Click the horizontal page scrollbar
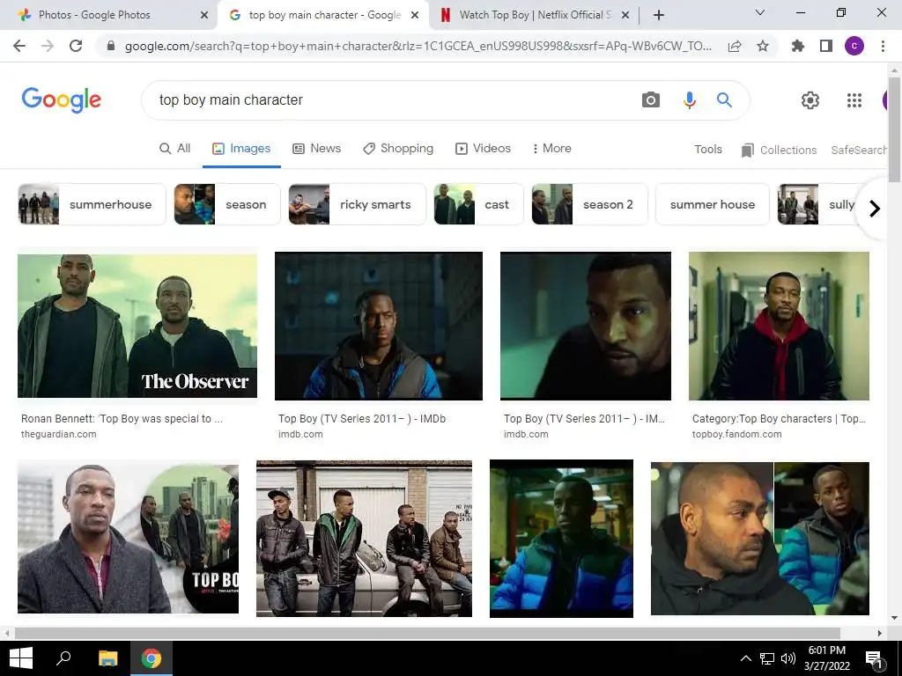This screenshot has width=902, height=676. (x=427, y=634)
